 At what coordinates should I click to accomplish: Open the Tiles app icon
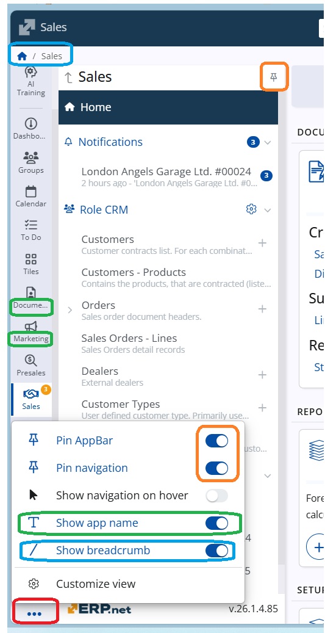31,258
